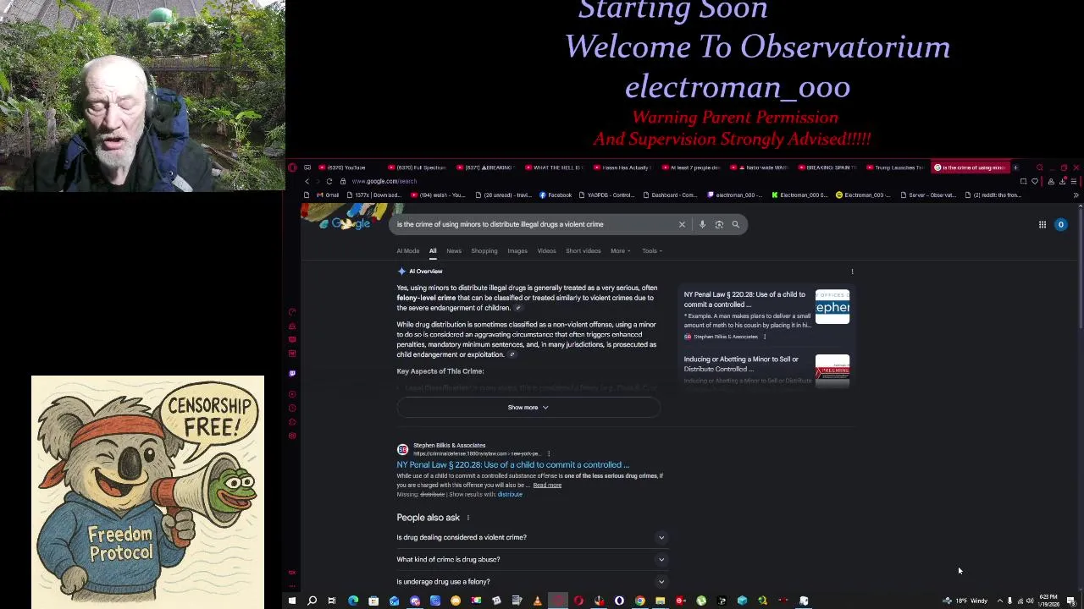Open new browser tab plus button
This screenshot has width=1084, height=609.
1015,167
